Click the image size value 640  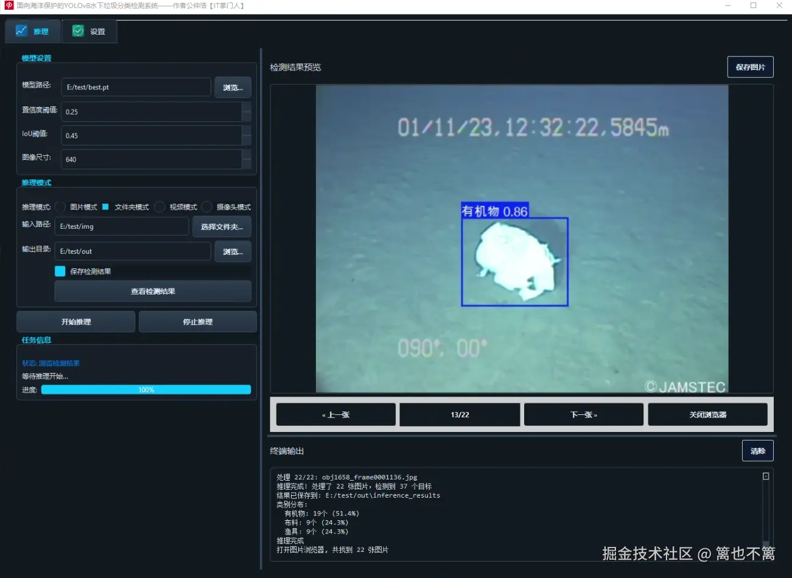(152, 159)
